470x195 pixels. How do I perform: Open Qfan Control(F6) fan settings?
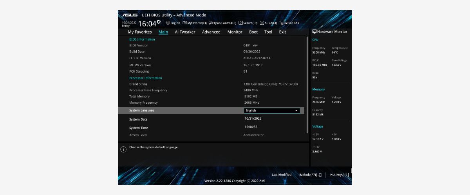[222, 23]
